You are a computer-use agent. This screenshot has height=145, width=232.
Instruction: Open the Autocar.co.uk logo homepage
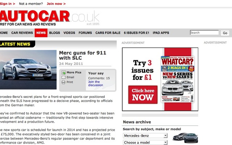click(50, 18)
